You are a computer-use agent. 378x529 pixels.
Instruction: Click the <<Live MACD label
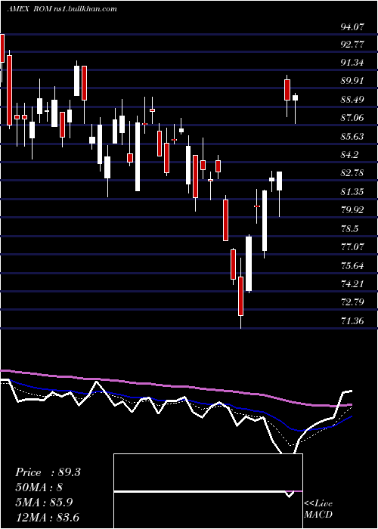(x=318, y=509)
